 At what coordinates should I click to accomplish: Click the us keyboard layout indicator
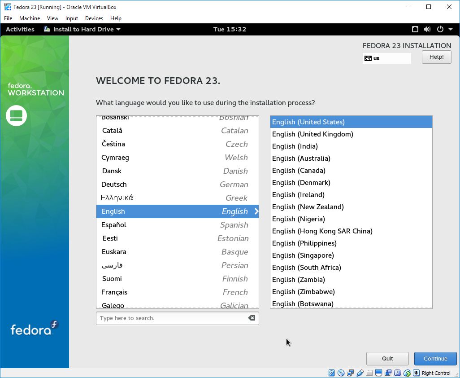386,58
